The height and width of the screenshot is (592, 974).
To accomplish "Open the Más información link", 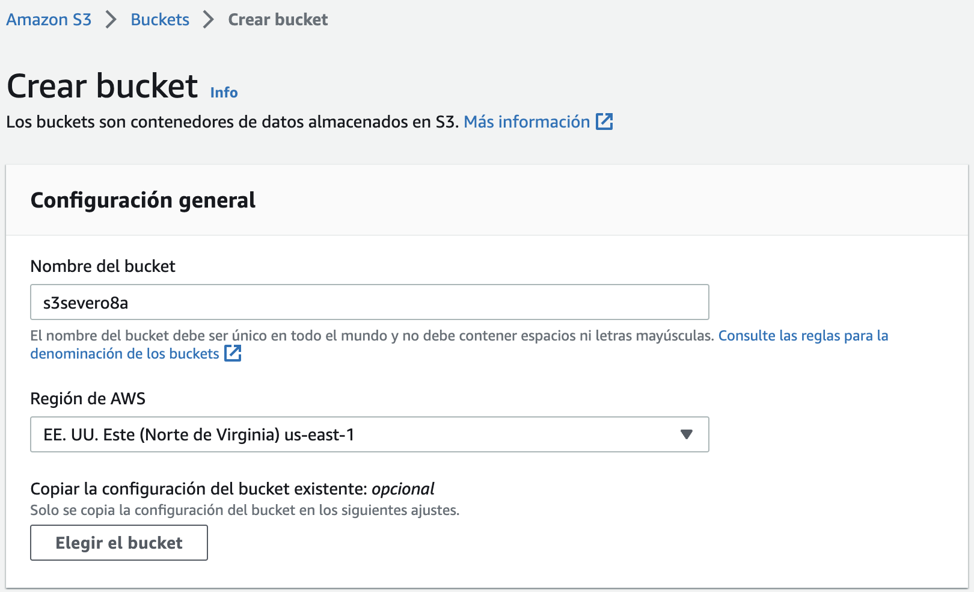I will (x=527, y=122).
